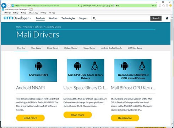Screen dimensions: 174x128
Task: Click Android robot icon in Bifrost Kernel card
Action: (125, 66)
